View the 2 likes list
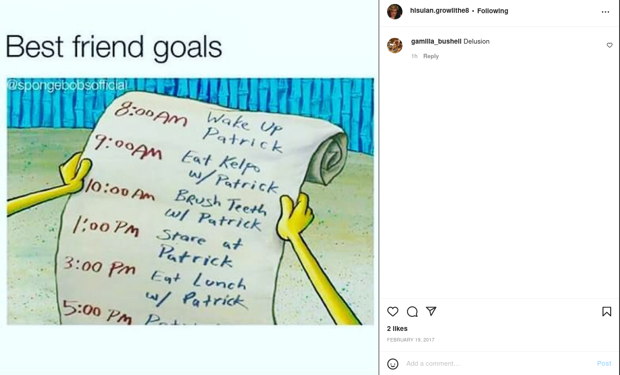Viewport: 620px width, 375px height. 397,329
